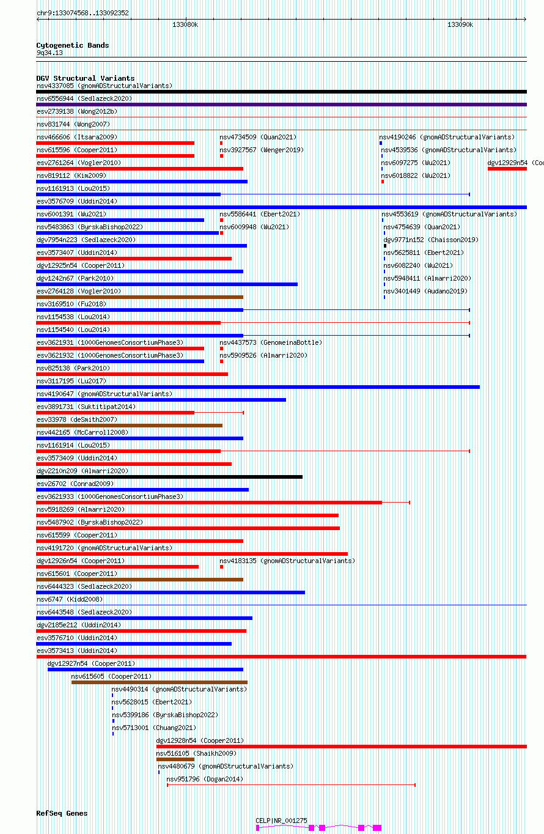Click the nsv615596 Cooper2011 label
Viewport: 544px width, 834px height.
point(77,150)
